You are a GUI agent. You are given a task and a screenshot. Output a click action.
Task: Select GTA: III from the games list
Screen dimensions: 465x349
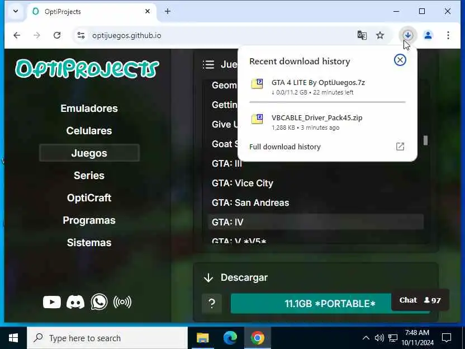tap(227, 163)
